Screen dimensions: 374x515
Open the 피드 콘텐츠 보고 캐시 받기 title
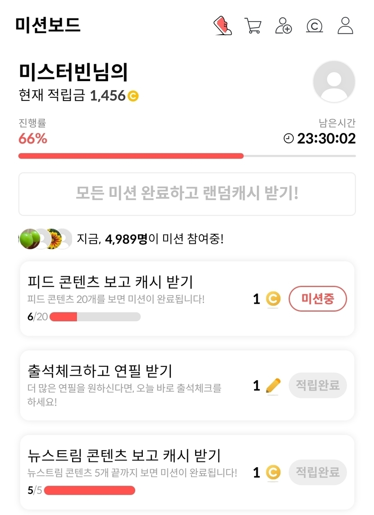tap(110, 282)
